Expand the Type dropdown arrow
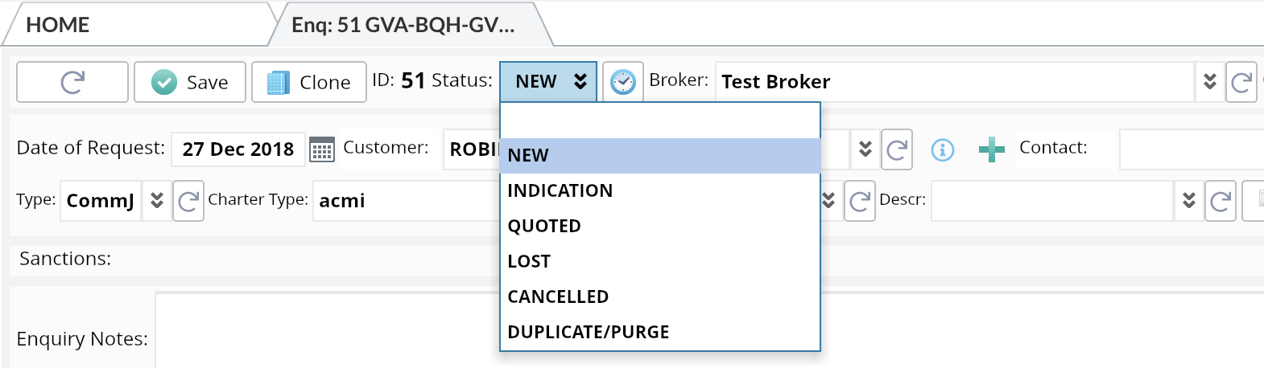This screenshot has height=368, width=1264. point(157,201)
